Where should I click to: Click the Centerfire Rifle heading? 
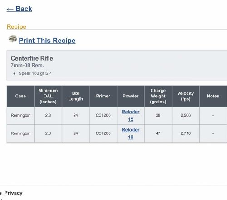32,58
